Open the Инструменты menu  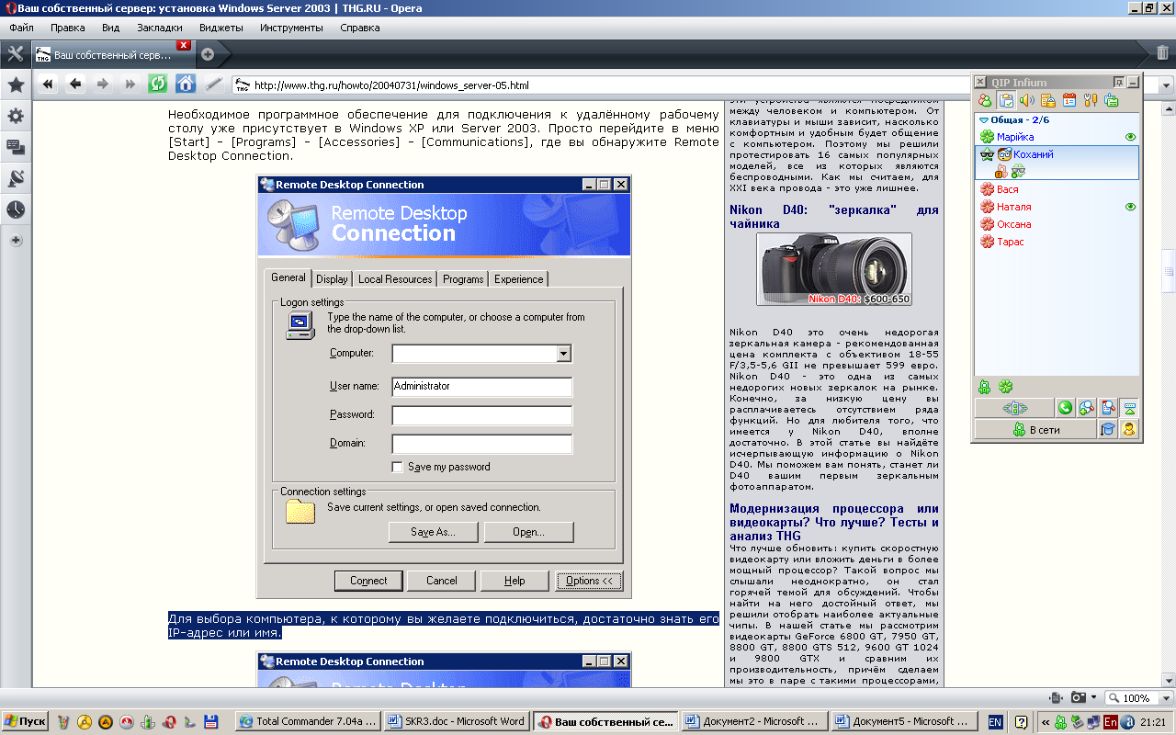tap(291, 28)
